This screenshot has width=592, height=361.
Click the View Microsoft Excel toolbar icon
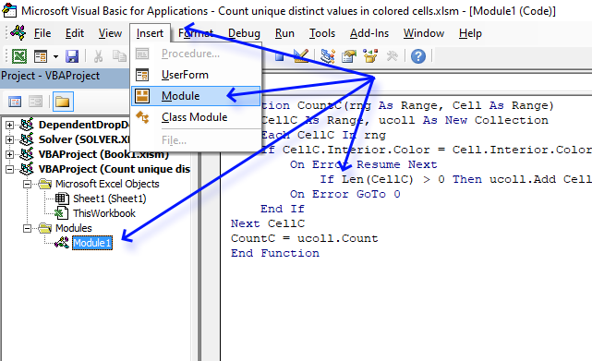click(19, 56)
